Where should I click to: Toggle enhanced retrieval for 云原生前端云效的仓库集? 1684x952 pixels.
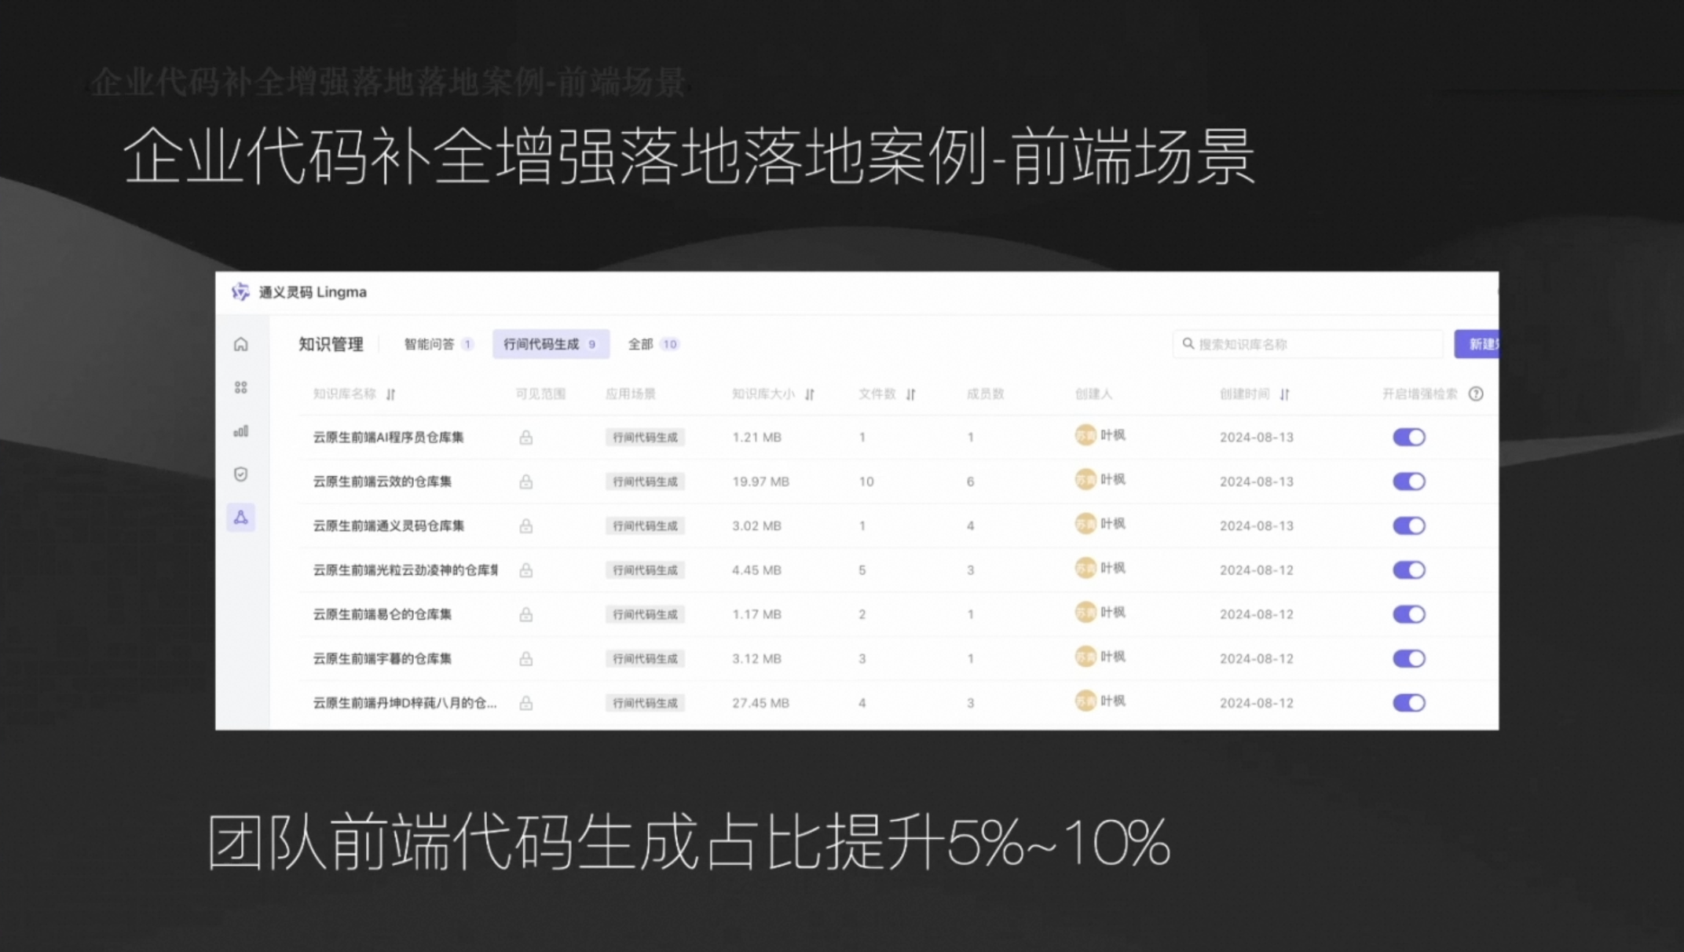pos(1408,481)
